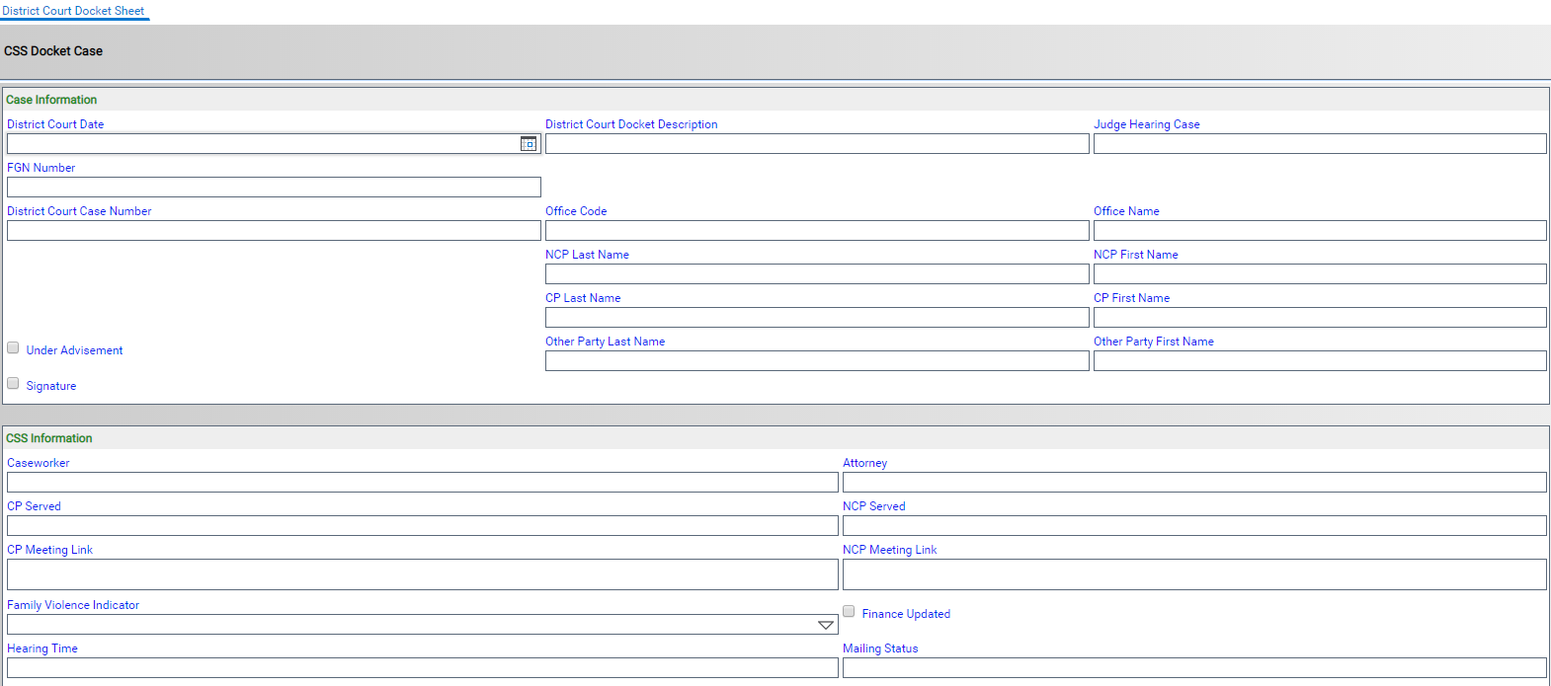Click the NCP Meeting Link text area
Viewport: 1551px width, 686px height.
[1194, 575]
